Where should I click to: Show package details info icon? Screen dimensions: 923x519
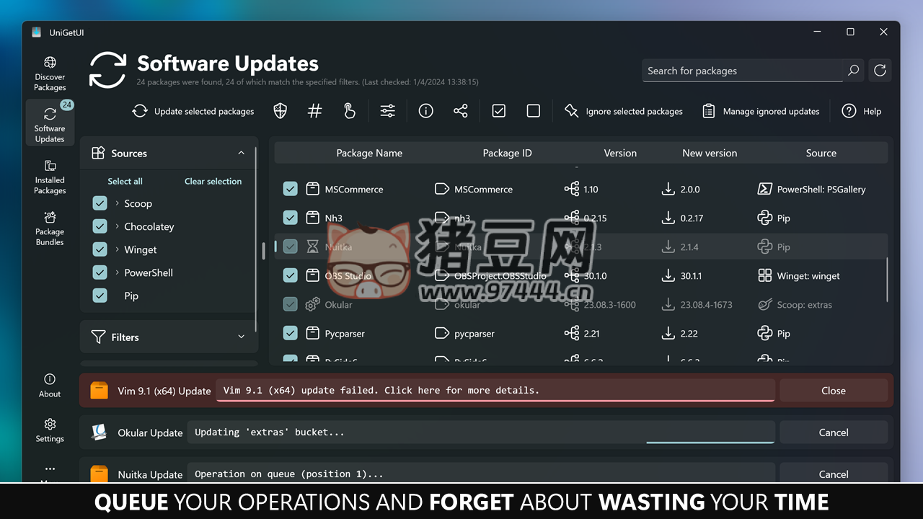click(x=426, y=111)
